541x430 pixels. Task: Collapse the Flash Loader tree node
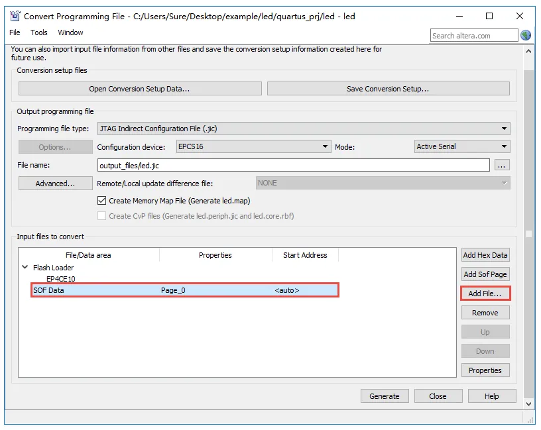[25, 267]
